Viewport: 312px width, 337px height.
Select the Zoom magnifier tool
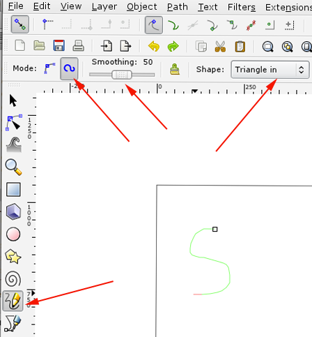coord(13,167)
